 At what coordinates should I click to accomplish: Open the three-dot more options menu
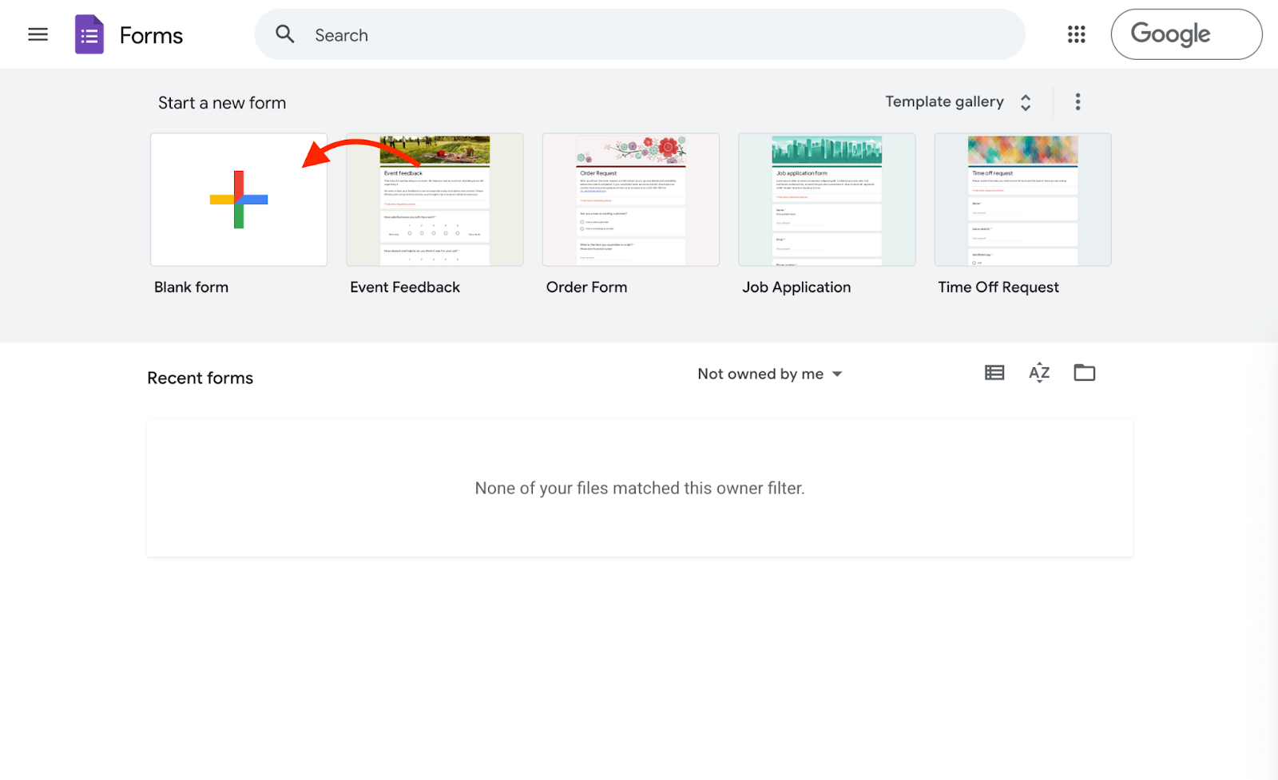click(x=1078, y=102)
